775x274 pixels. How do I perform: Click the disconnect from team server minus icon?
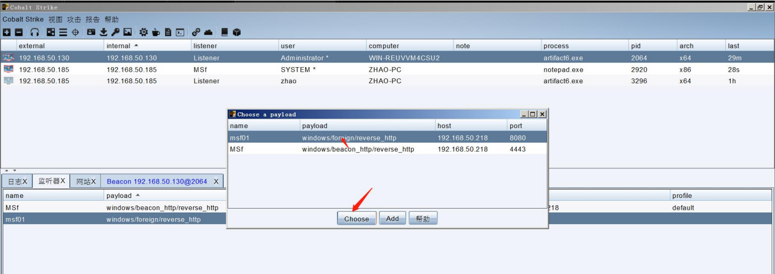[x=18, y=32]
